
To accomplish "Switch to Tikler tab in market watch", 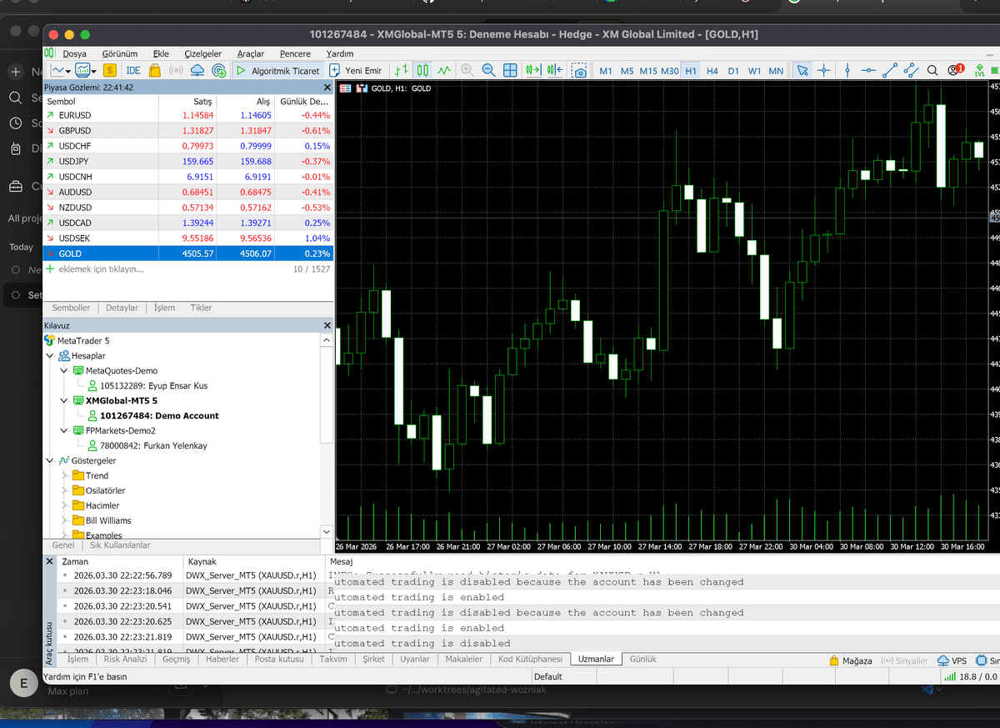I will pos(201,308).
